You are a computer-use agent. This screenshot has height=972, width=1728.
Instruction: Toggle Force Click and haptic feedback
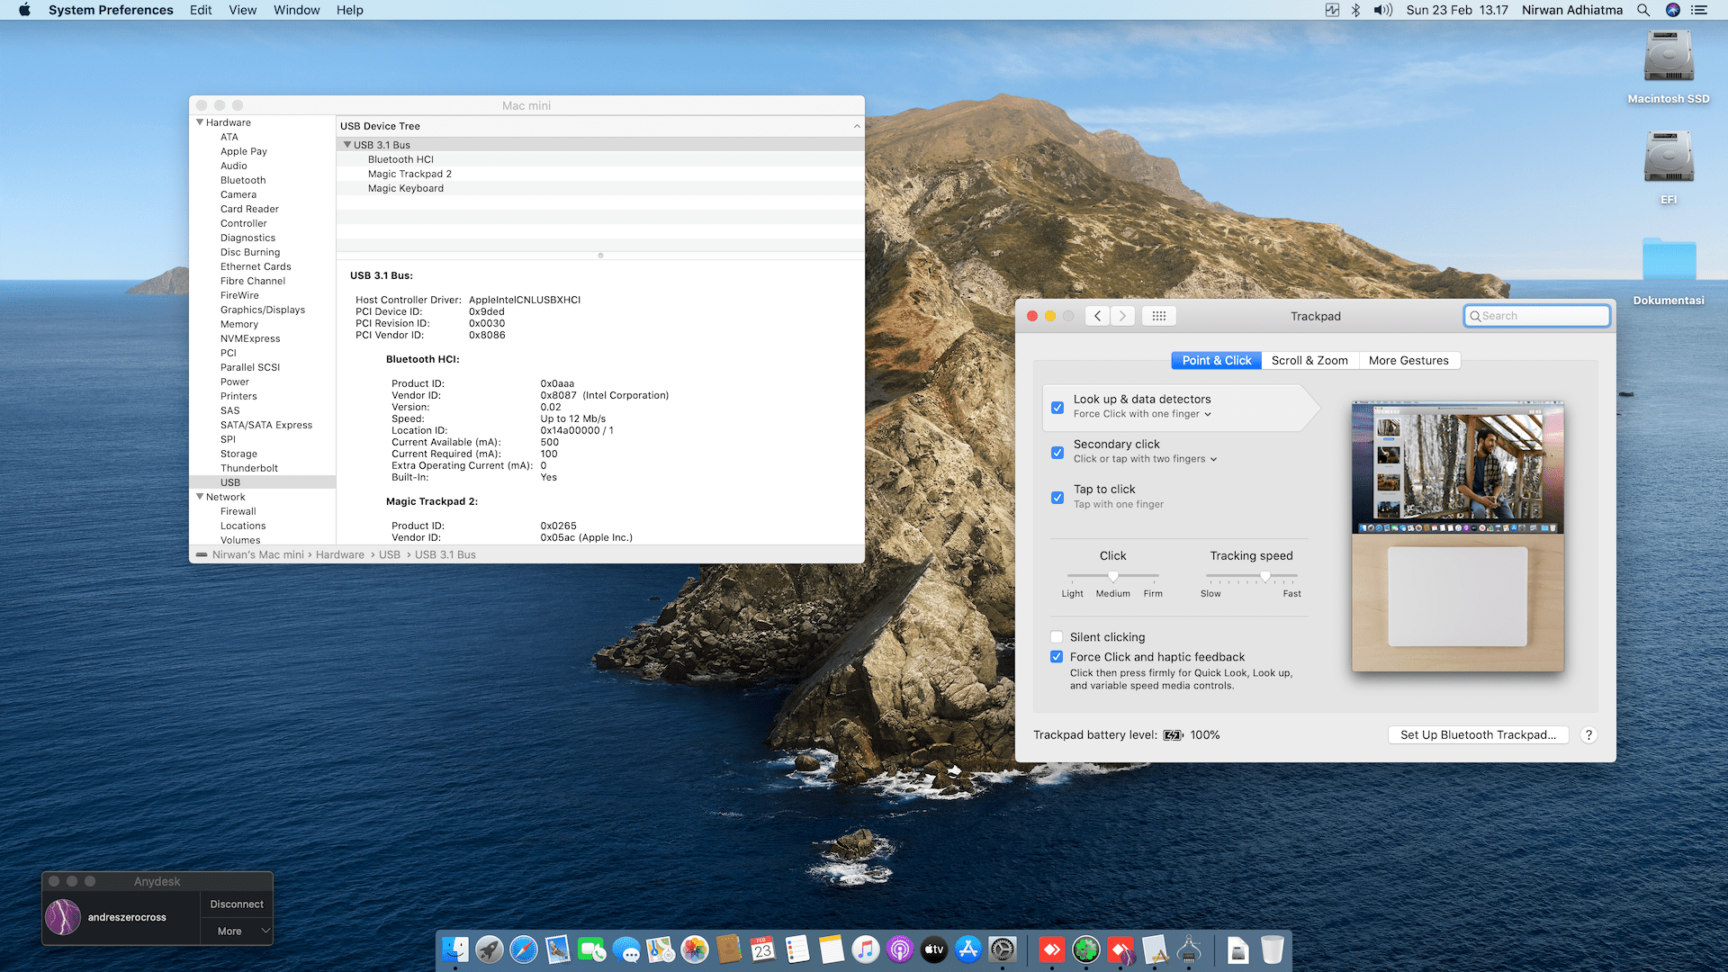(x=1057, y=657)
